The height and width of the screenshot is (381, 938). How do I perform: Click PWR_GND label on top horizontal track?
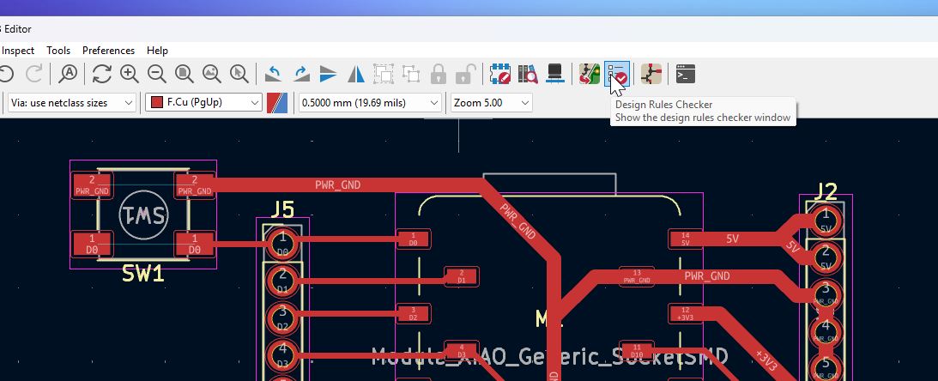[x=338, y=184]
